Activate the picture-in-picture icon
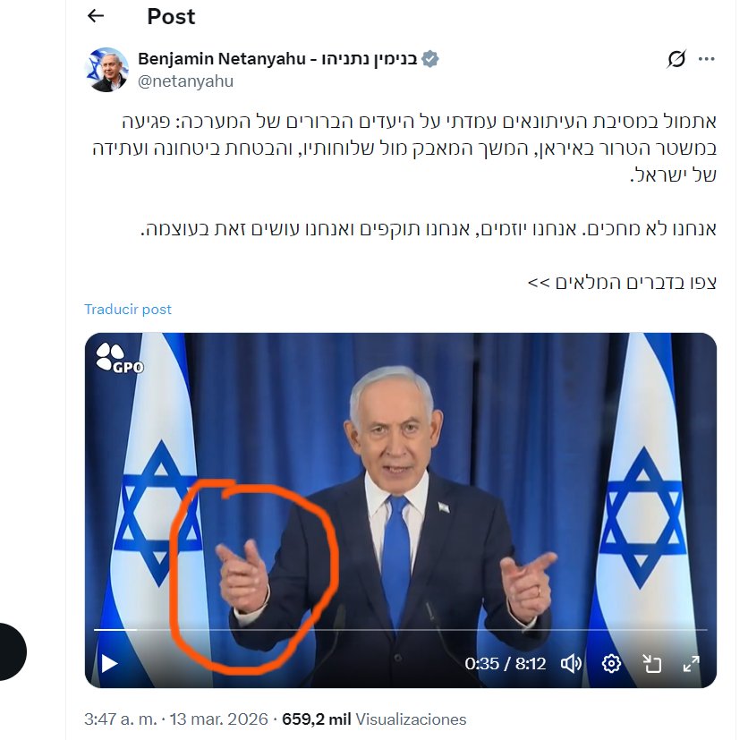 pyautogui.click(x=651, y=663)
